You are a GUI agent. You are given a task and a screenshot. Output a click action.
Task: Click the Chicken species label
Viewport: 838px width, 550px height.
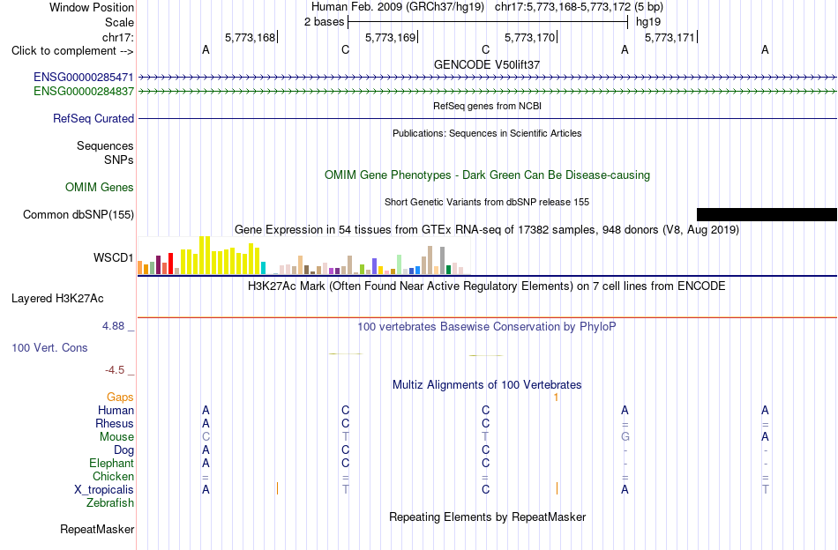113,476
